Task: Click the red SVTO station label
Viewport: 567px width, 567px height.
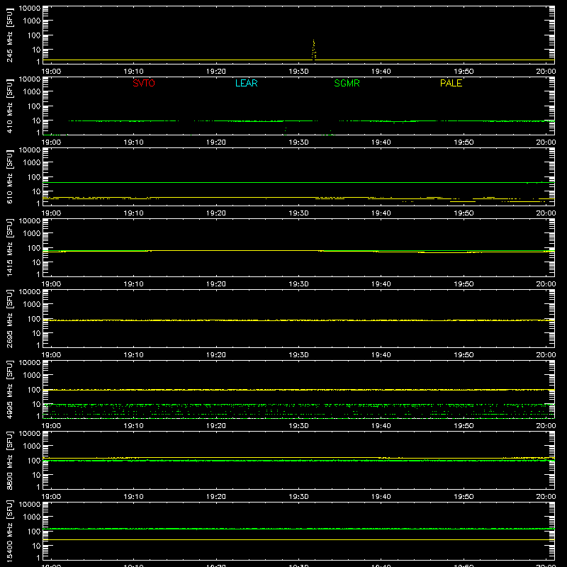Action: [144, 83]
